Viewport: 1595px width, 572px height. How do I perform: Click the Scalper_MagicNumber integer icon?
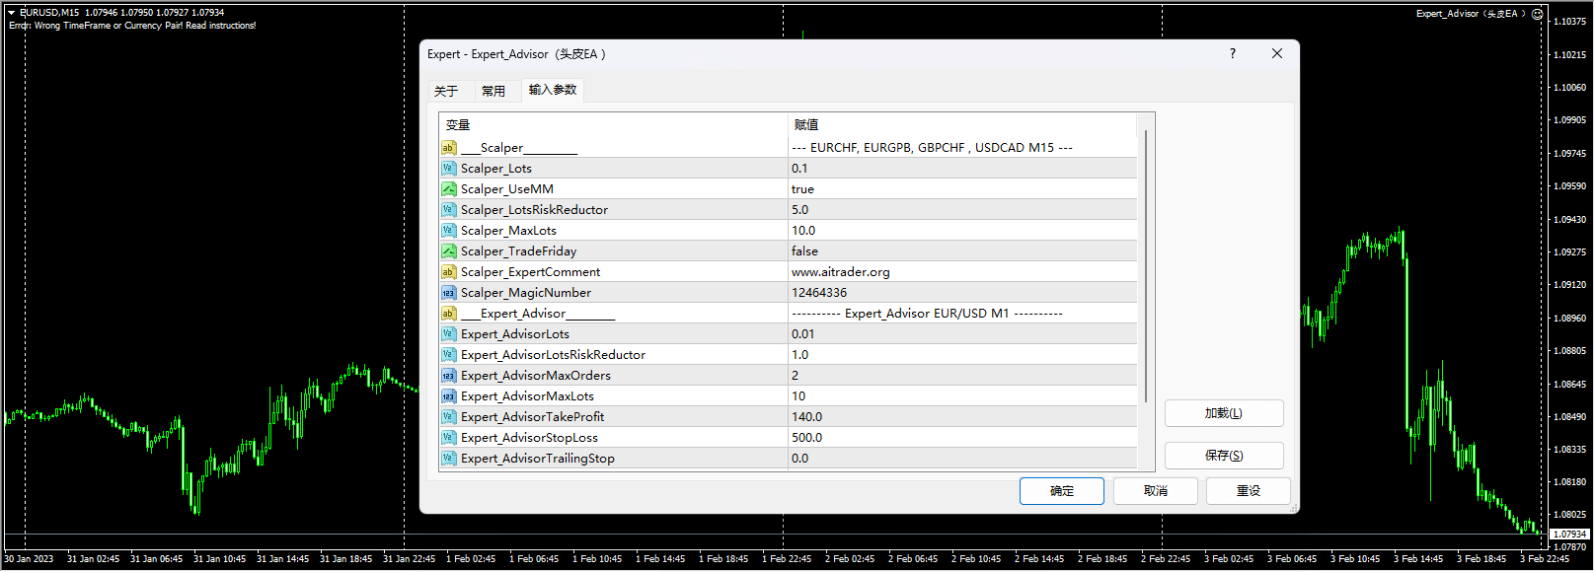click(x=448, y=293)
